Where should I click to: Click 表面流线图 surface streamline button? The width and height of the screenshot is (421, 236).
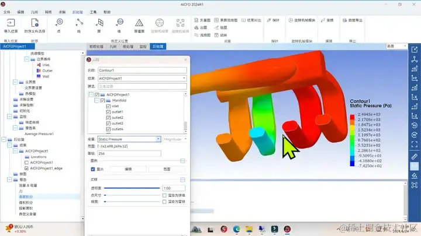[226, 20]
